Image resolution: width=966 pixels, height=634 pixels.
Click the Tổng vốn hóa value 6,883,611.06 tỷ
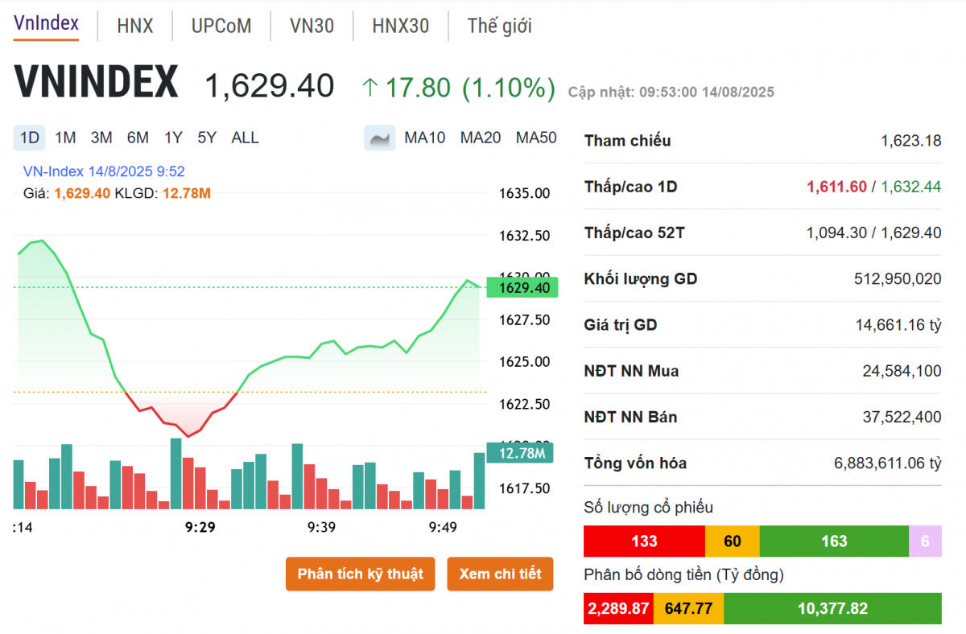[x=887, y=463]
